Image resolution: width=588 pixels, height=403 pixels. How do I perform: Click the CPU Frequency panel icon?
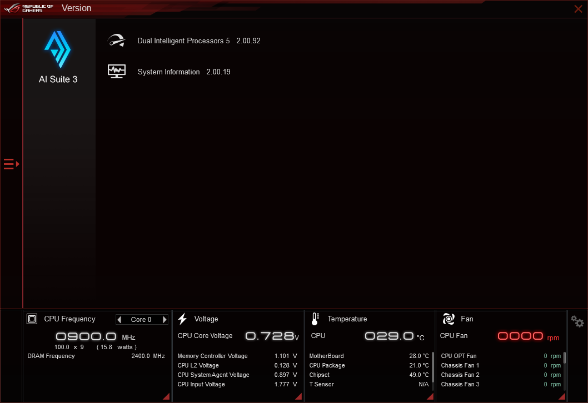point(32,319)
